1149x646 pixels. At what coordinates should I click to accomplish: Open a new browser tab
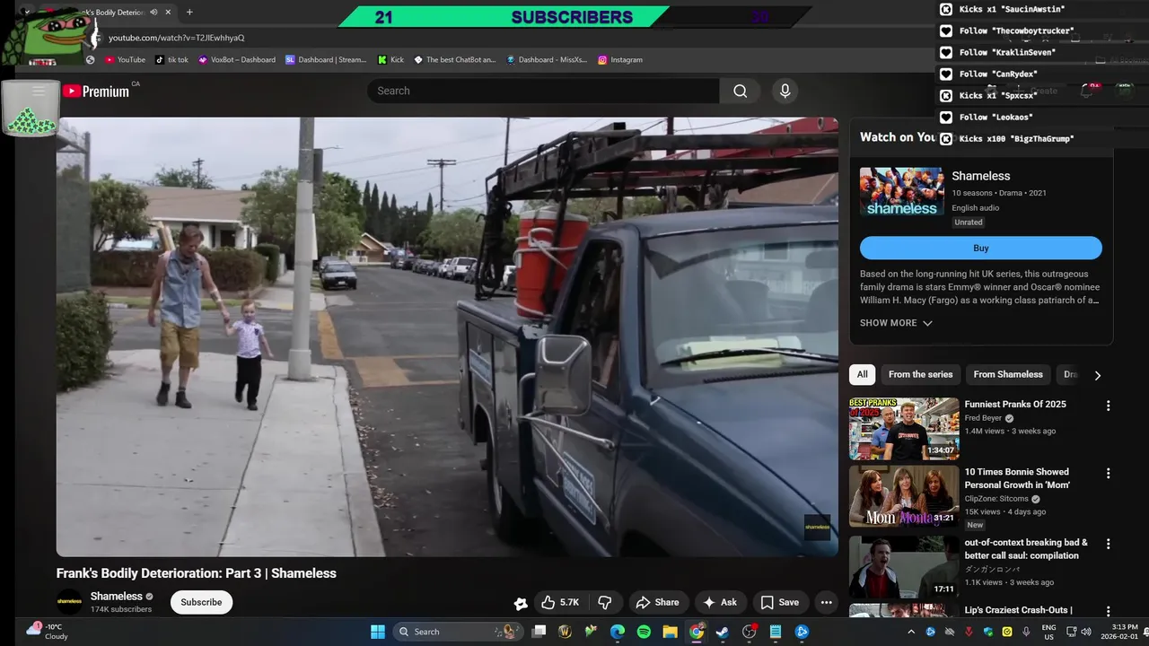pyautogui.click(x=189, y=12)
